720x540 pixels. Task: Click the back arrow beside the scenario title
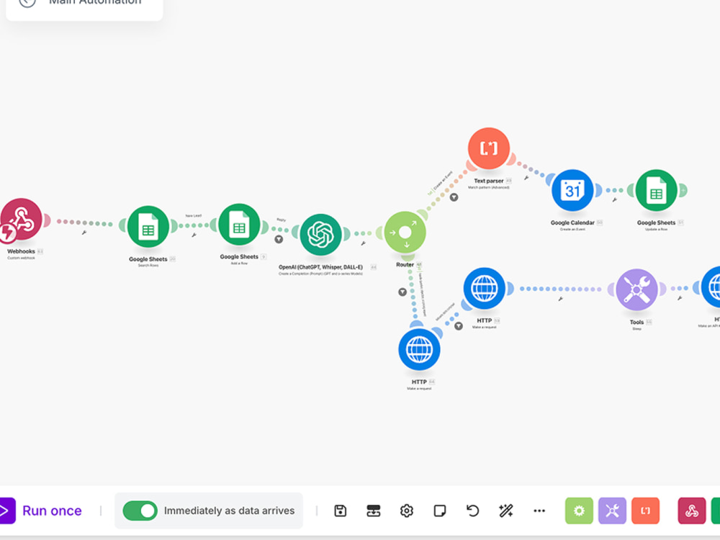coord(27,2)
